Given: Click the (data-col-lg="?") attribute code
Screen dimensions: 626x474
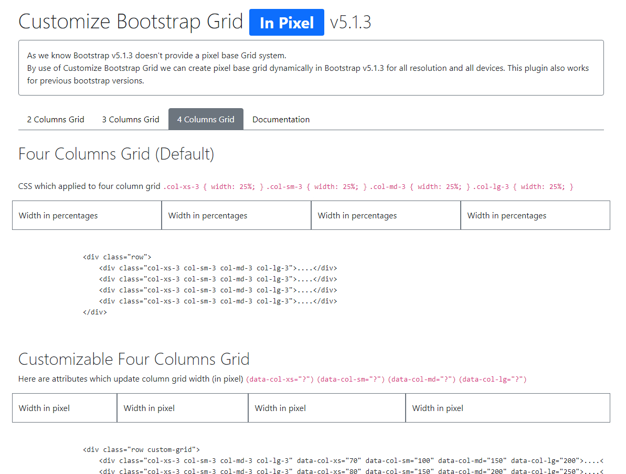Looking at the screenshot, I should [x=493, y=380].
